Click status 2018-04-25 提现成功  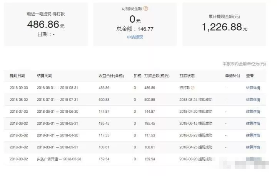[196, 147]
